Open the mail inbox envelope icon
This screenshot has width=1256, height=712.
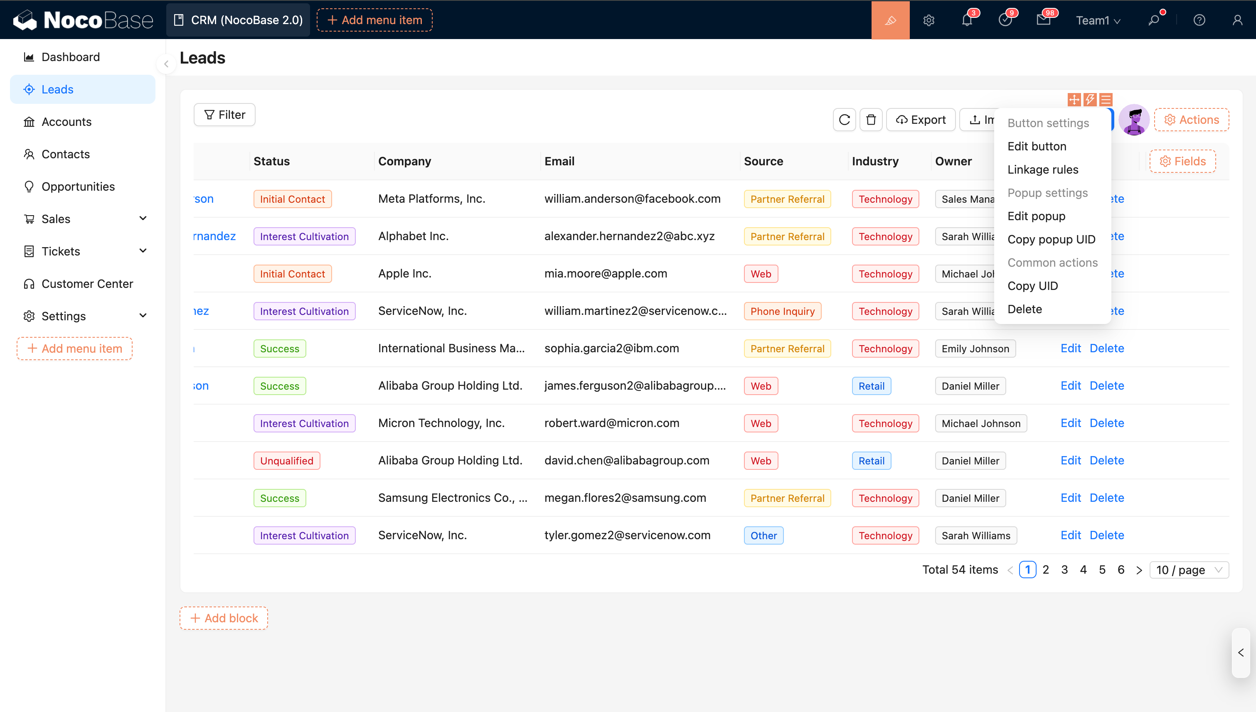(1043, 20)
